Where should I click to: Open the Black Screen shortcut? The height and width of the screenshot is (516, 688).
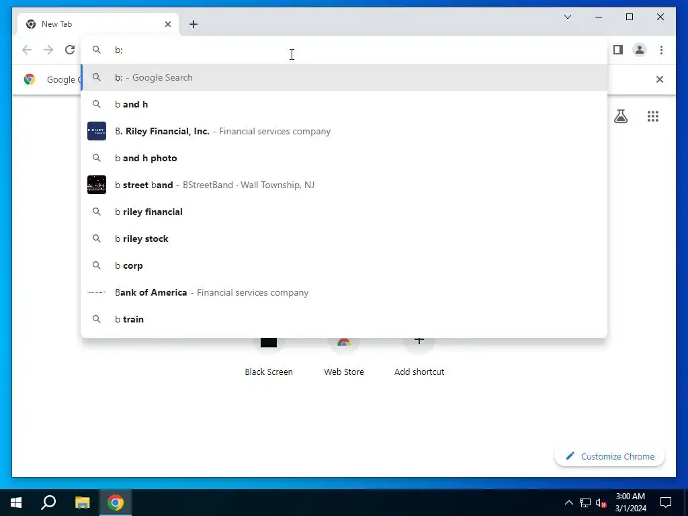(269, 357)
